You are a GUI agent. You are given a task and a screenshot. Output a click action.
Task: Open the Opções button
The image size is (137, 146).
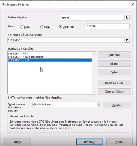point(117,105)
